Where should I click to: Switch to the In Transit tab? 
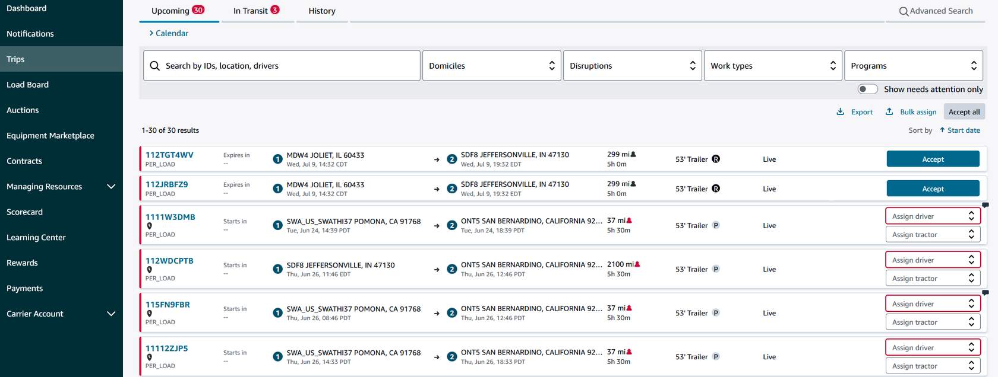(x=256, y=11)
